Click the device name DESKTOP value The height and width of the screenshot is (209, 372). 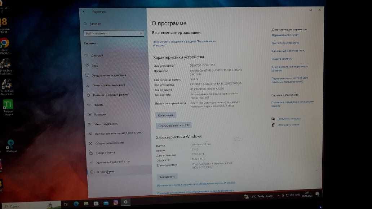click(x=202, y=65)
